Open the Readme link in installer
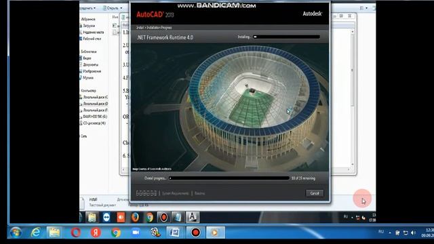Screen dimensions: 434x244 pyautogui.click(x=199, y=193)
